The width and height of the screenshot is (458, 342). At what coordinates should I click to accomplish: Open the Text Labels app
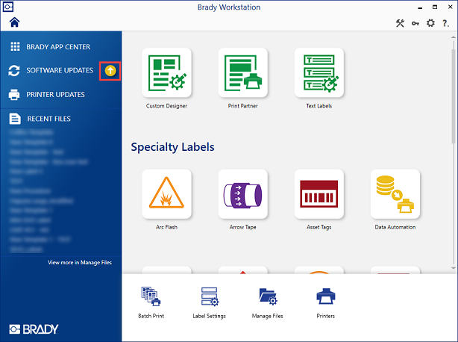tap(319, 72)
